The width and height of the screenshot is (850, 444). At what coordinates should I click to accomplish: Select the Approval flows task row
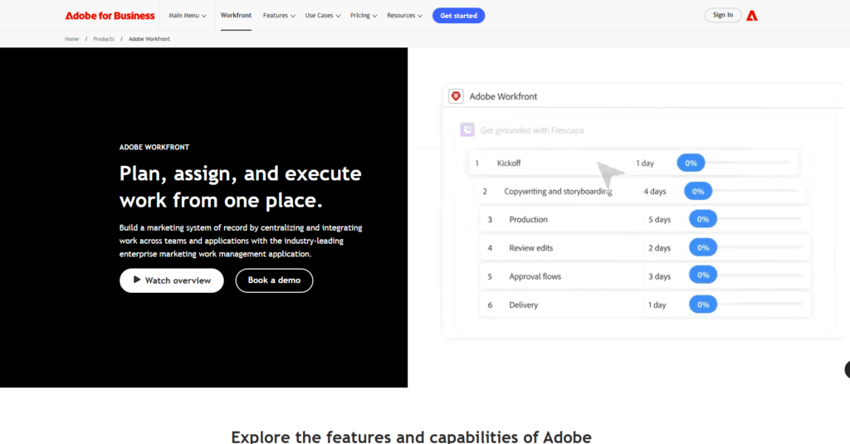[644, 276]
